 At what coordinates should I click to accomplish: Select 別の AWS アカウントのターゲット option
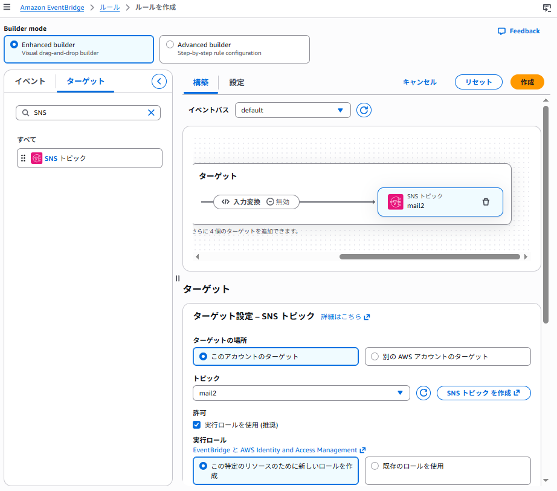[448, 357]
